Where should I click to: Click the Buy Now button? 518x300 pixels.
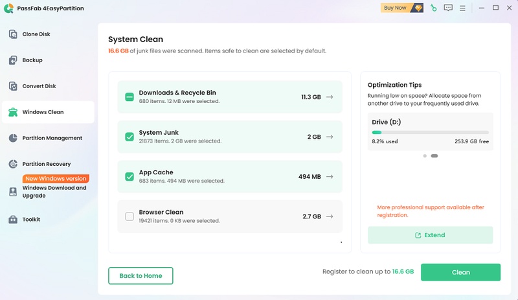tap(401, 8)
